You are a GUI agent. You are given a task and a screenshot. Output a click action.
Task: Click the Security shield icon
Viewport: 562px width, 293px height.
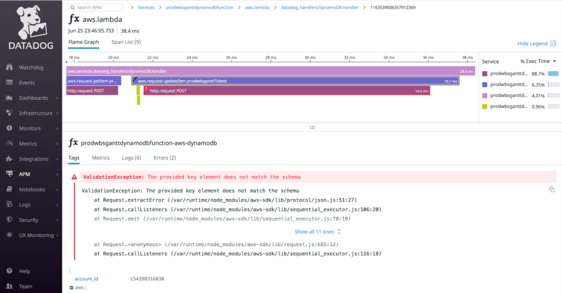coord(9,219)
